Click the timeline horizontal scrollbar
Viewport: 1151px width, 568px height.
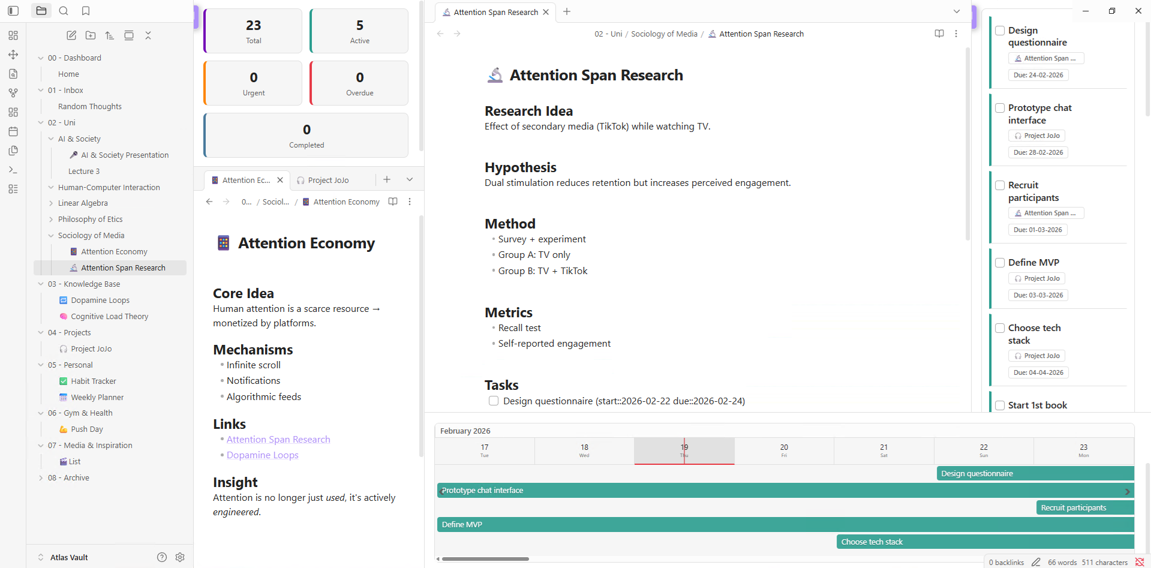point(485,559)
